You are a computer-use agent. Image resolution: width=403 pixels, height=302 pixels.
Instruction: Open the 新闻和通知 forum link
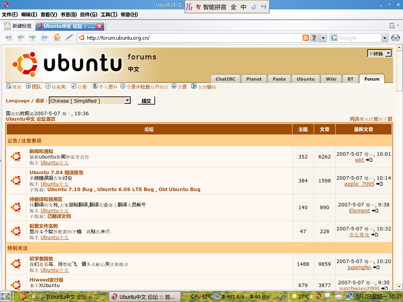point(41,151)
